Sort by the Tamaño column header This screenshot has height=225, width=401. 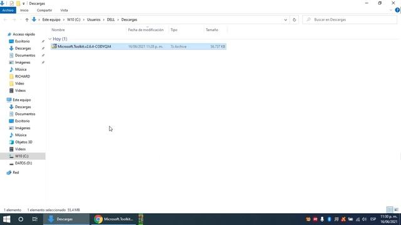click(212, 30)
